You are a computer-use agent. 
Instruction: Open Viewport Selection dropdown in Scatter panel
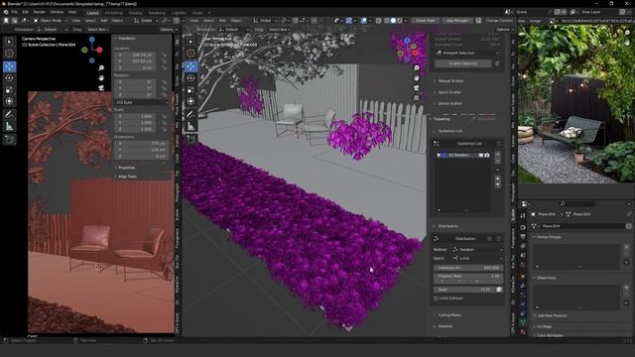[x=467, y=53]
